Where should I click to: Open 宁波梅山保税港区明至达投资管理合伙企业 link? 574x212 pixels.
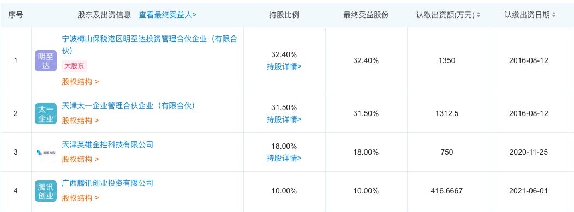point(150,45)
